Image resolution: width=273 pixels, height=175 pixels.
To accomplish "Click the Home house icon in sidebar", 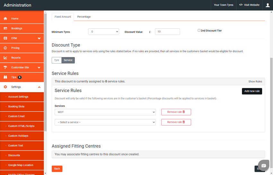I will coord(5,19).
